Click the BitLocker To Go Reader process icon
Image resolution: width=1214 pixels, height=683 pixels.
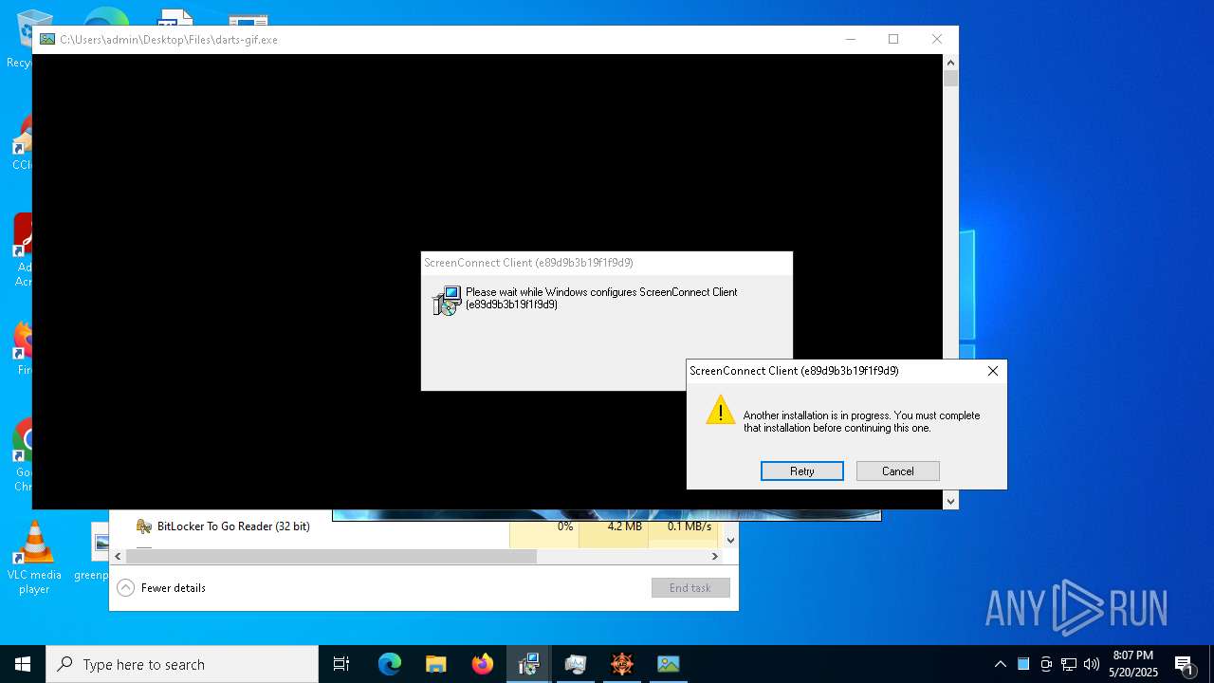tap(144, 526)
